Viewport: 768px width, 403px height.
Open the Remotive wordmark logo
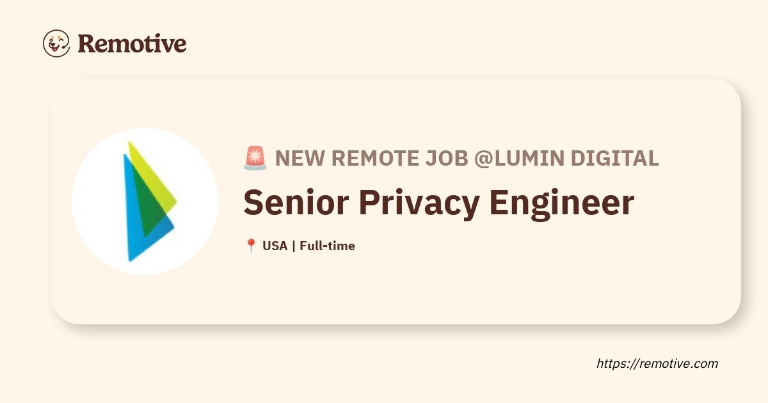click(x=132, y=43)
